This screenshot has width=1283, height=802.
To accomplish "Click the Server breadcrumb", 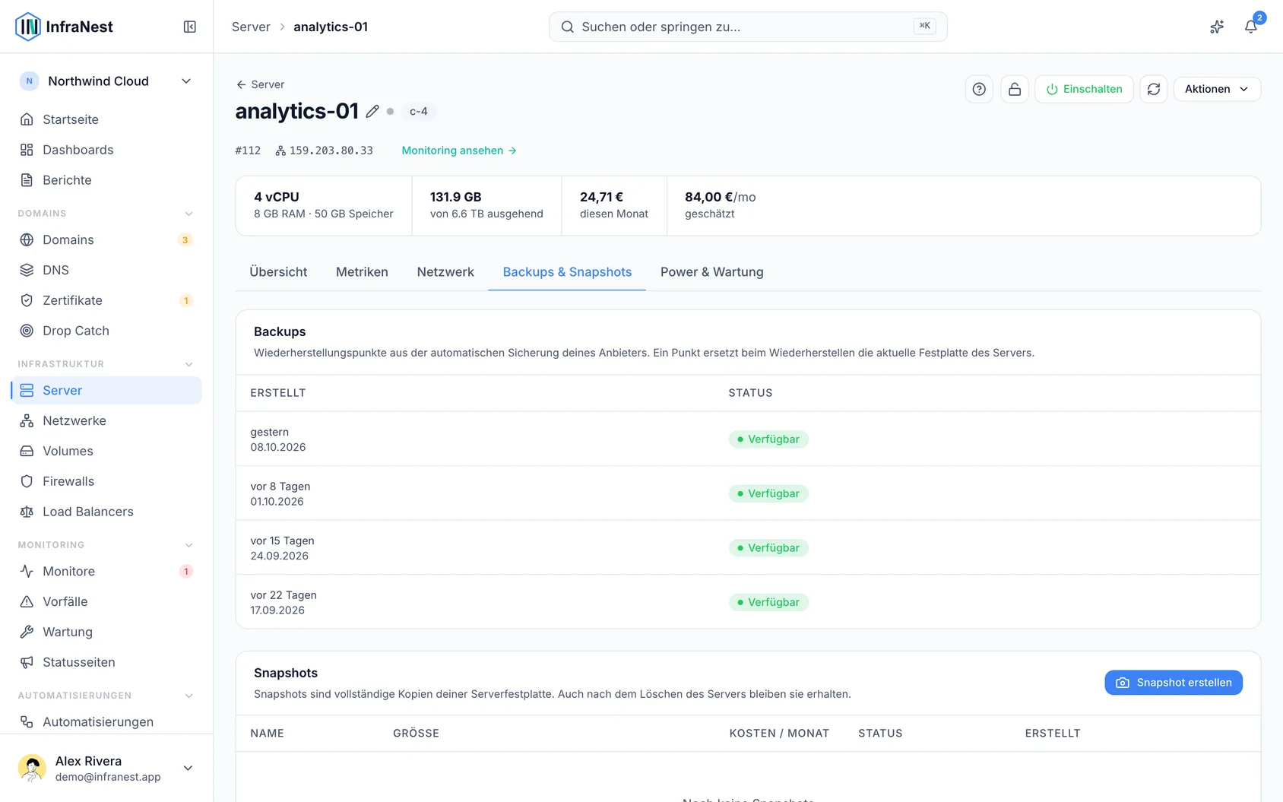I will coord(251,27).
